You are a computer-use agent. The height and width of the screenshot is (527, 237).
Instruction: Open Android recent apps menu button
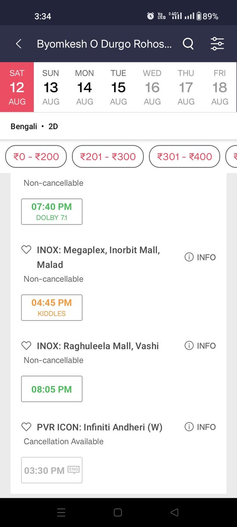pos(61,513)
